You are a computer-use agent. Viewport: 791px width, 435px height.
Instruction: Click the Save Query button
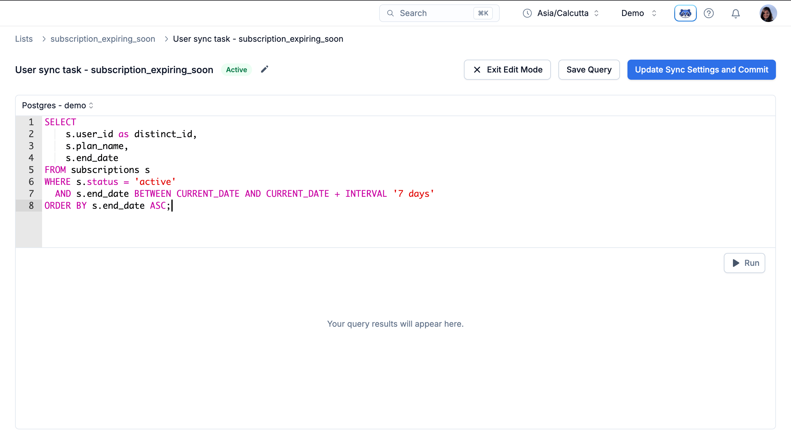[589, 70]
